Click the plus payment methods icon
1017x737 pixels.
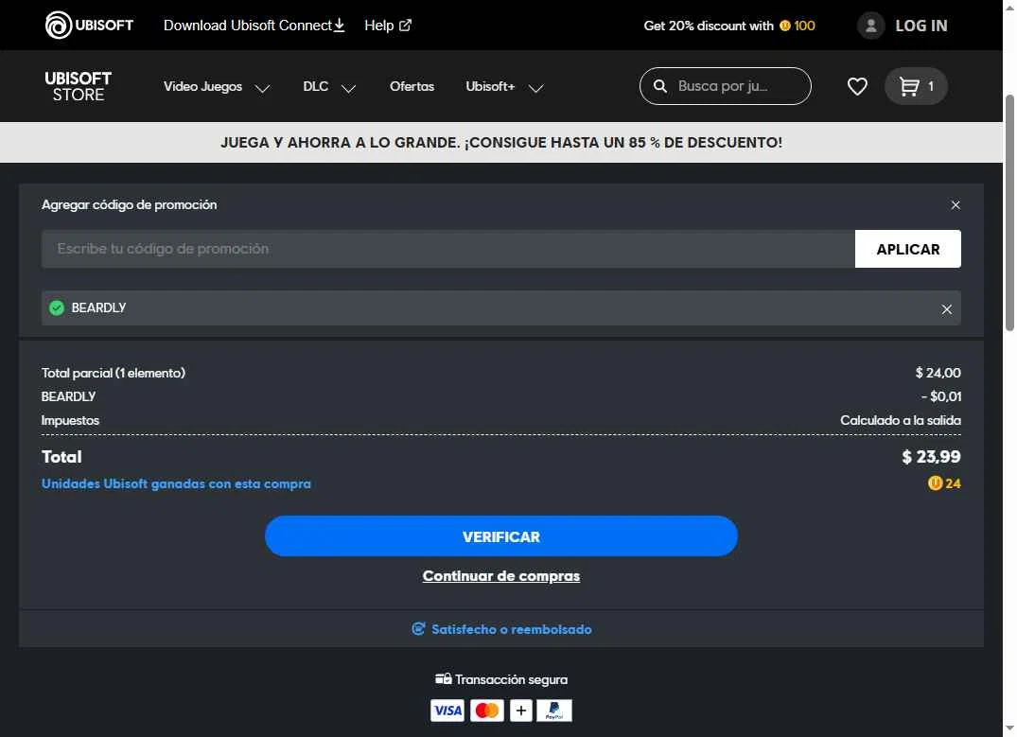tap(521, 711)
